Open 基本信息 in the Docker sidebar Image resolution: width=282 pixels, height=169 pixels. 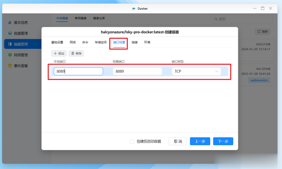18,23
